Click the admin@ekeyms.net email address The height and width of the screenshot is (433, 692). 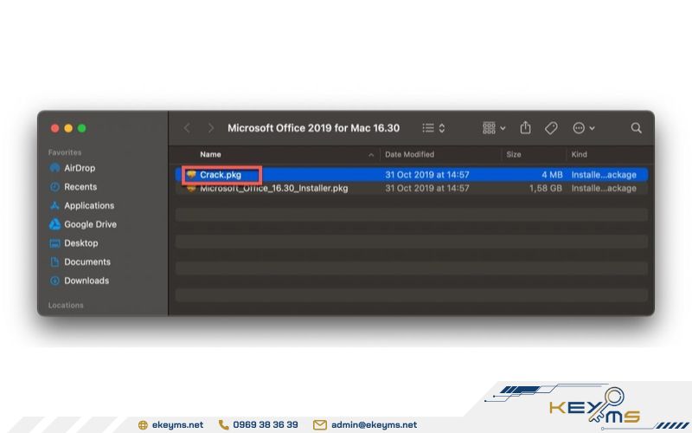click(x=375, y=424)
